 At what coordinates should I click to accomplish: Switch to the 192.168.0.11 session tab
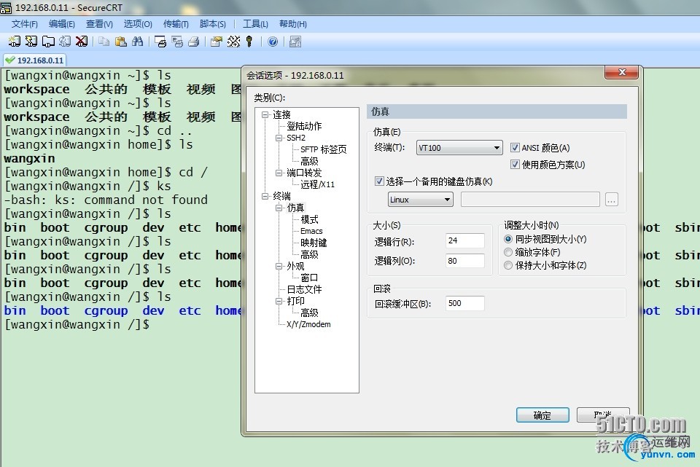pyautogui.click(x=34, y=60)
